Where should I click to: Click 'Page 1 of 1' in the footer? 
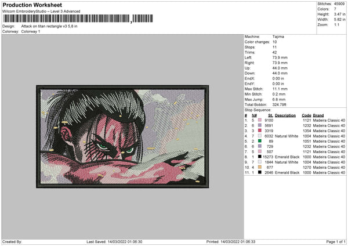(x=336, y=241)
